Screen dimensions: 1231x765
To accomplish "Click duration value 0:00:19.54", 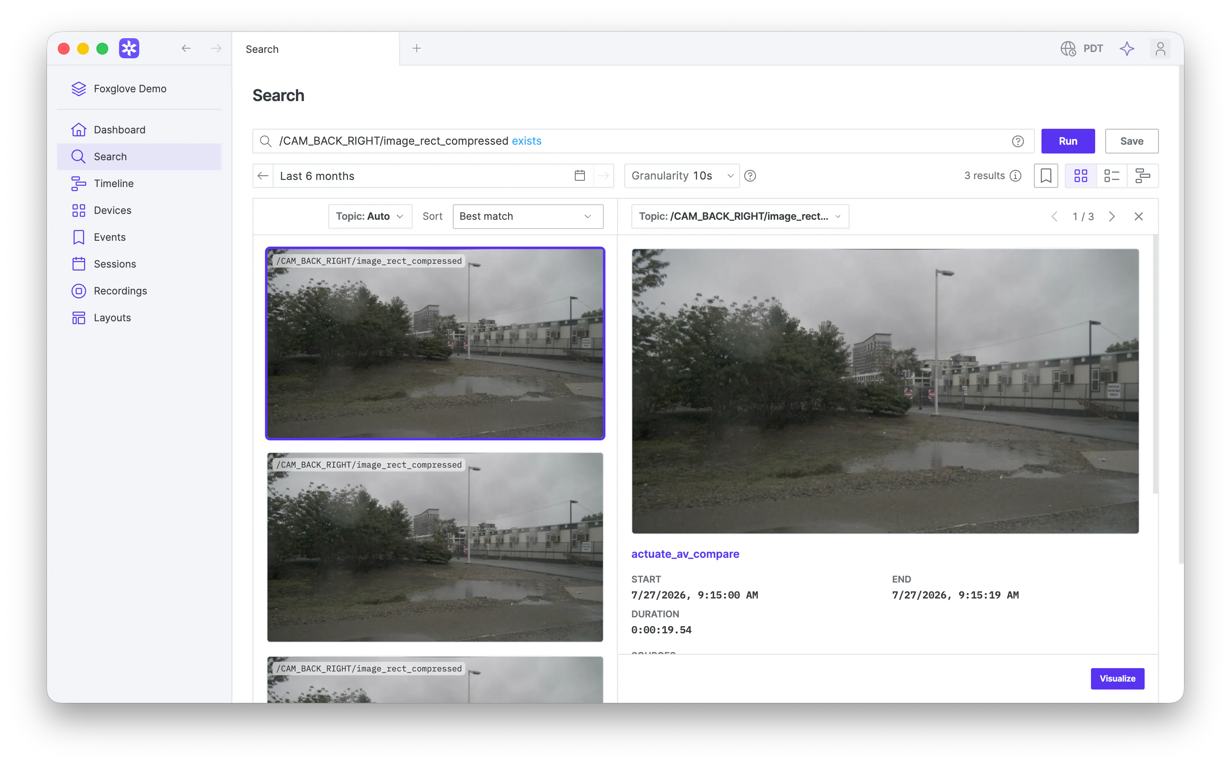I will (661, 630).
